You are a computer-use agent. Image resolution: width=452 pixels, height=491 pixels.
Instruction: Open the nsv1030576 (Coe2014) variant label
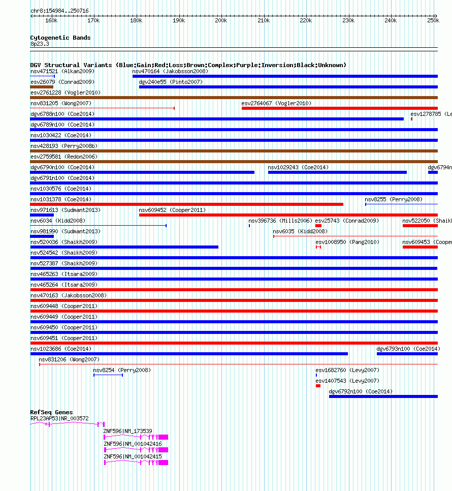coord(60,189)
